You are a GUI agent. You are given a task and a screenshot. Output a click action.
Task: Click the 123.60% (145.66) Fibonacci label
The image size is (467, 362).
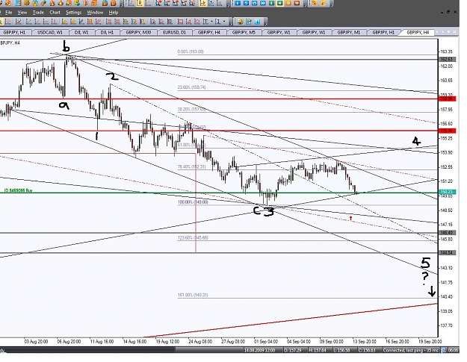click(x=193, y=237)
